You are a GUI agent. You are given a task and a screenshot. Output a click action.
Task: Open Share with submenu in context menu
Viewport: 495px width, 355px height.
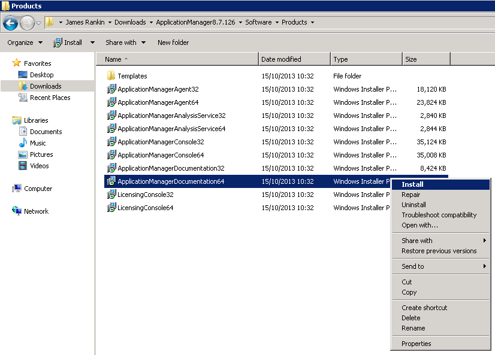tap(440, 241)
